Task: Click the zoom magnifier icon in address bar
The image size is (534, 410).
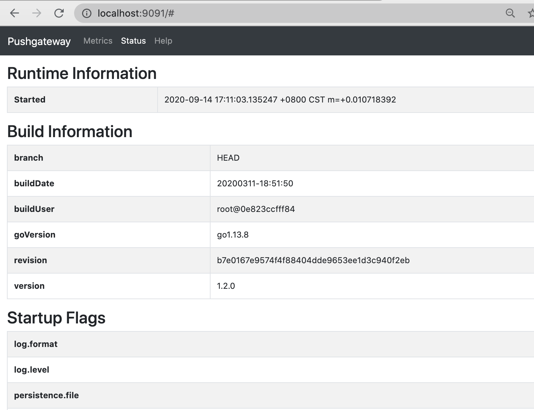Action: point(510,14)
